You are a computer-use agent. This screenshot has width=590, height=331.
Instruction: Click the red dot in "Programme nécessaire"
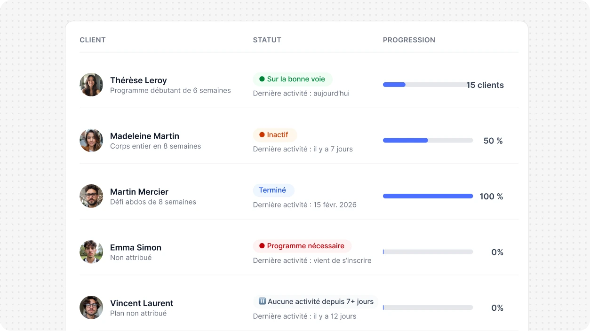[262, 246]
